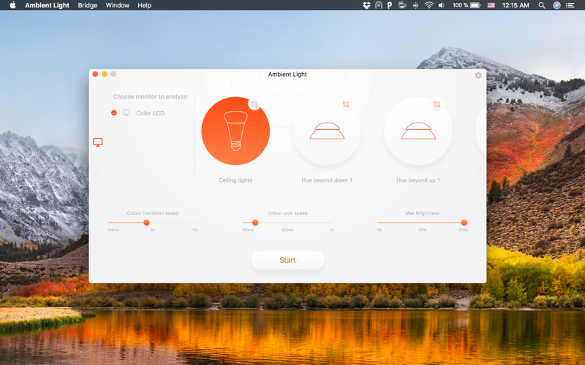Screen dimensions: 585x365
Task: Open Spotlight search magnifier
Action: pos(542,5)
